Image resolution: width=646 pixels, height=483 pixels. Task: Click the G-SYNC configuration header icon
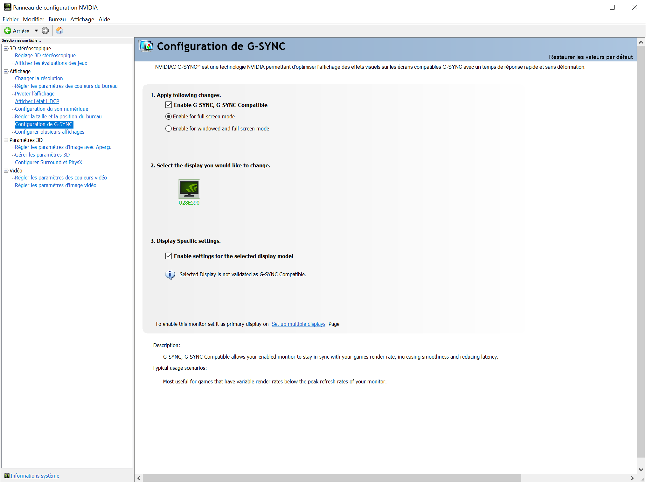146,46
